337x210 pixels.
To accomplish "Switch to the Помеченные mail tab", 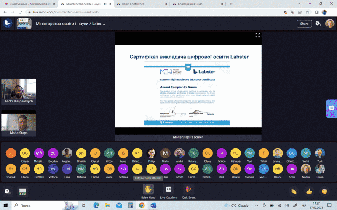I will [30, 4].
